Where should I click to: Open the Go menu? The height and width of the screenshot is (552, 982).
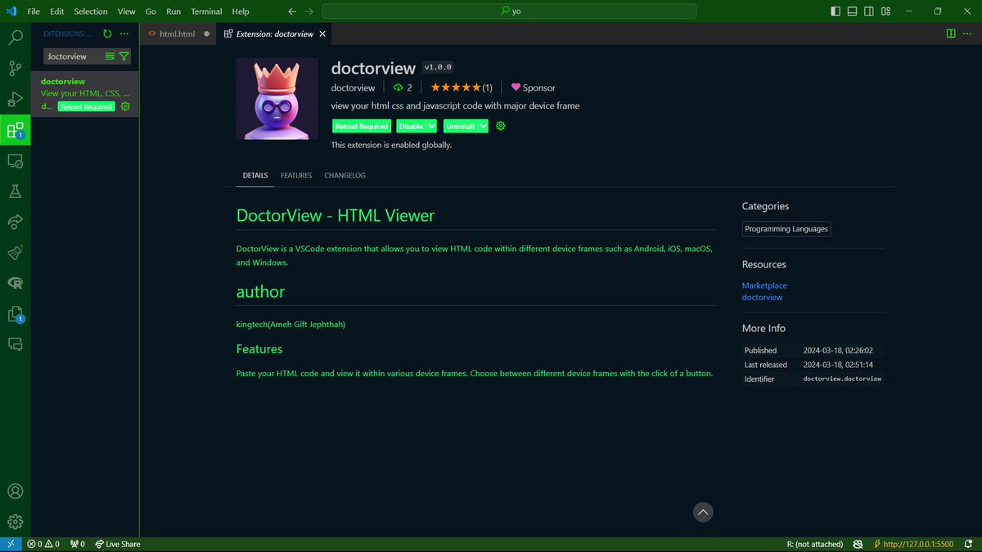click(x=151, y=11)
